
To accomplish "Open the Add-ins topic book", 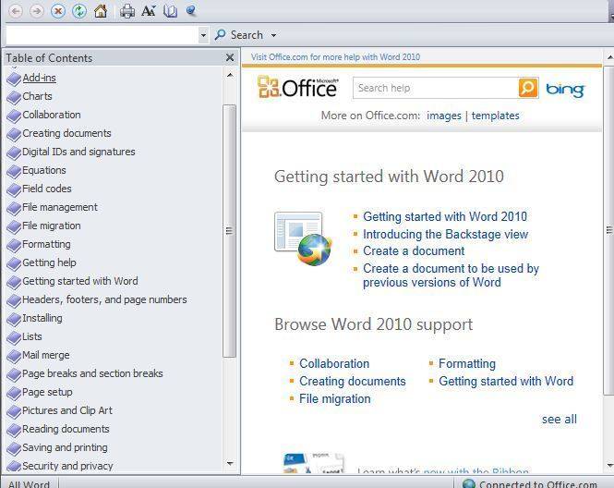I will click(x=39, y=78).
